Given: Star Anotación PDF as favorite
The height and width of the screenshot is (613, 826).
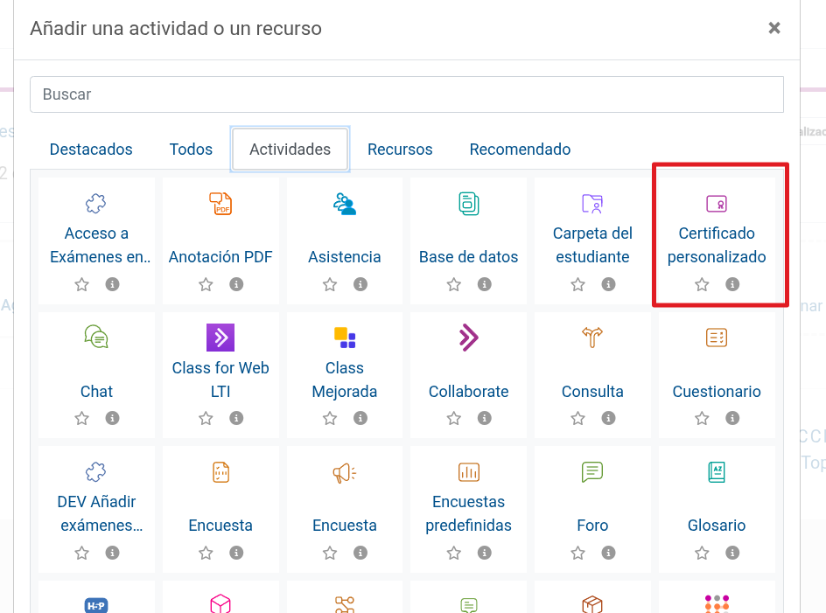Looking at the screenshot, I should [x=206, y=284].
